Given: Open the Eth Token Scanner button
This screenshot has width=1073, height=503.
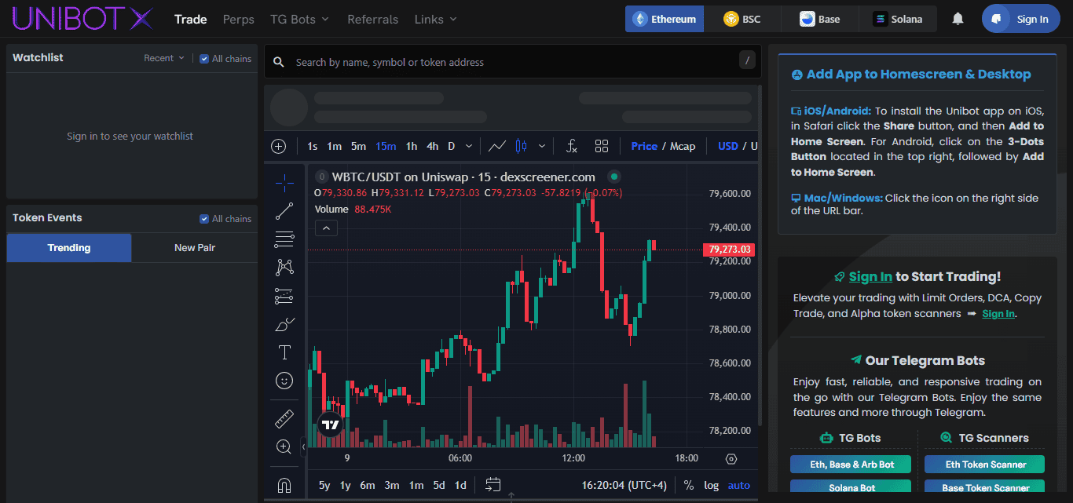Looking at the screenshot, I should coord(985,465).
